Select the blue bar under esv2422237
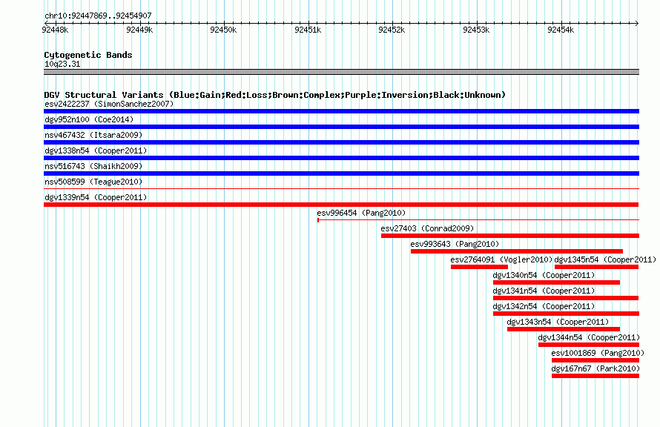 (x=341, y=111)
